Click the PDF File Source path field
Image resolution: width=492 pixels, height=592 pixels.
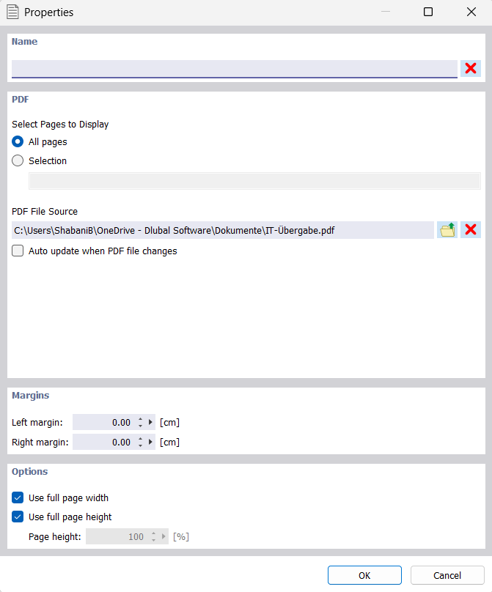click(220, 229)
